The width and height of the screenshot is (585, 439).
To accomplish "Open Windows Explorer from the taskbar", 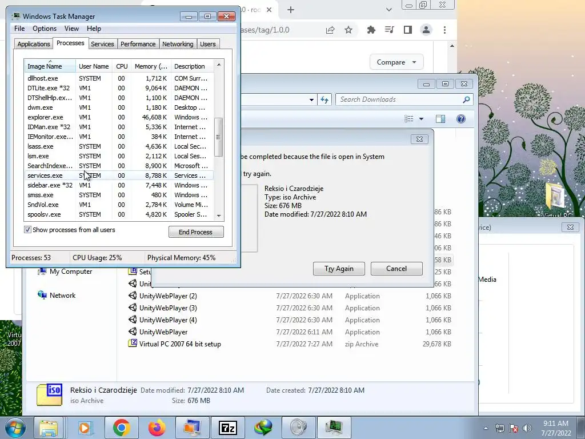I will (x=49, y=428).
